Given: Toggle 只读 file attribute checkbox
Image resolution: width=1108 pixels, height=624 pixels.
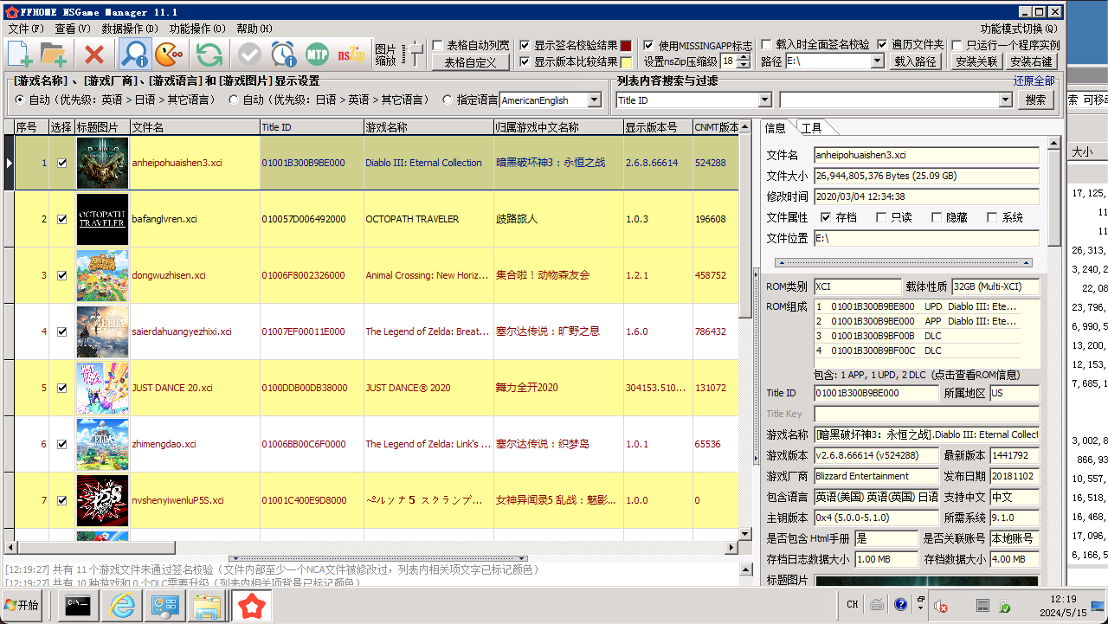Looking at the screenshot, I should [x=881, y=217].
